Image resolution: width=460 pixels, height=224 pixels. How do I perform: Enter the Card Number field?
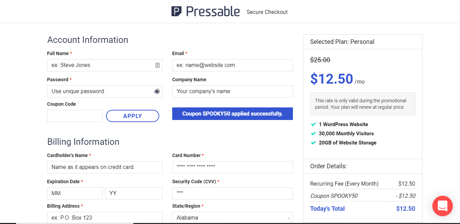coord(232,167)
